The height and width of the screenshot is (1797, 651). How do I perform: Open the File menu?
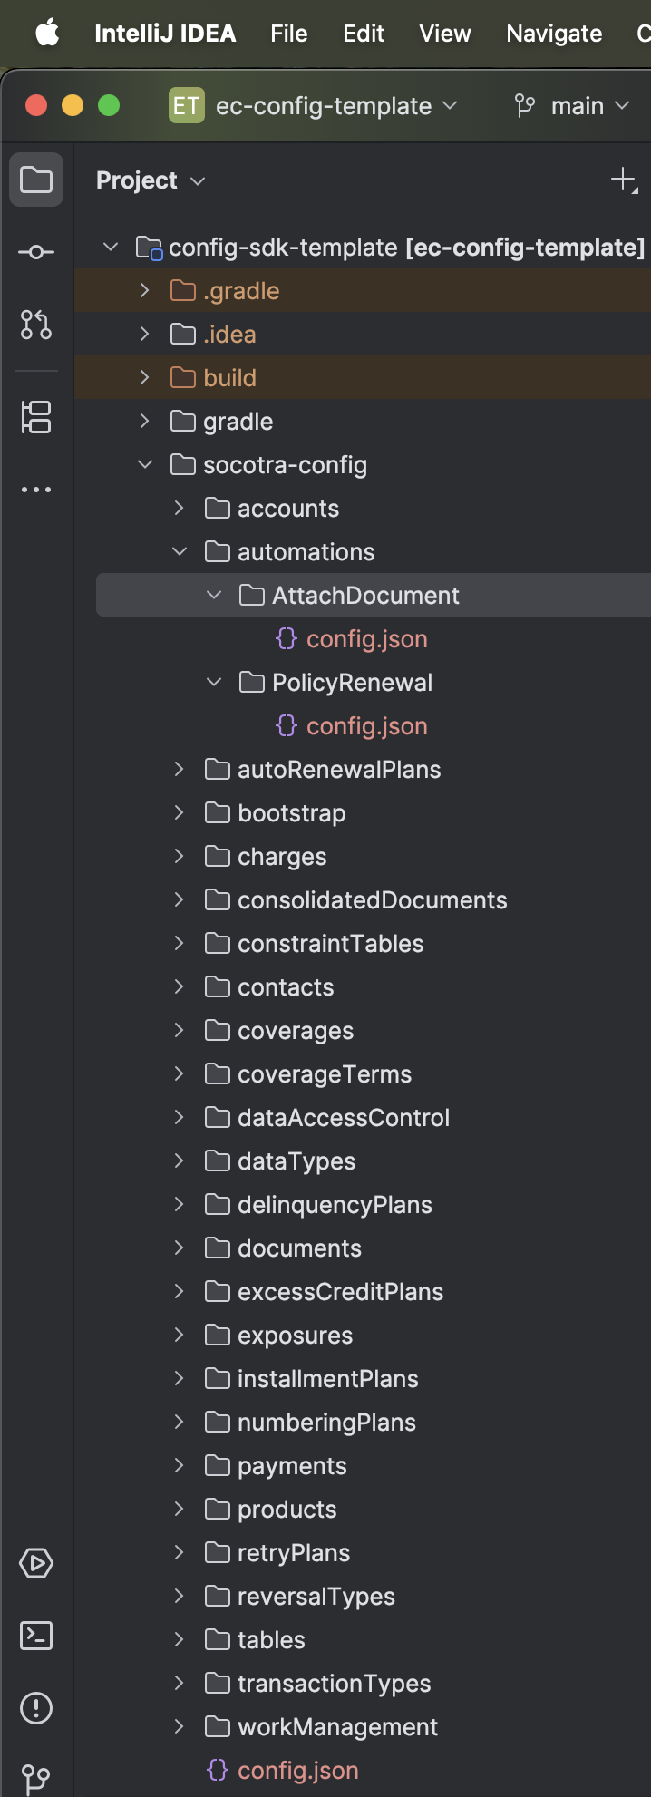coord(288,34)
